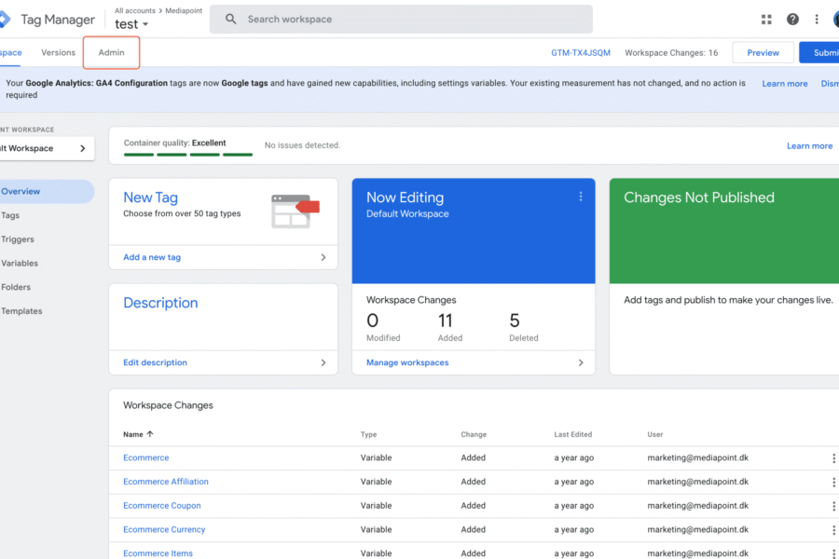
Task: Click All accounts breadcrumb
Action: [x=135, y=10]
